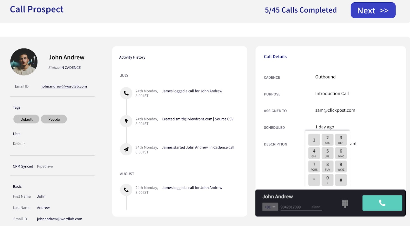Click the 'Status: IN CADENCE' text
Image resolution: width=410 pixels, height=226 pixels.
point(65,68)
